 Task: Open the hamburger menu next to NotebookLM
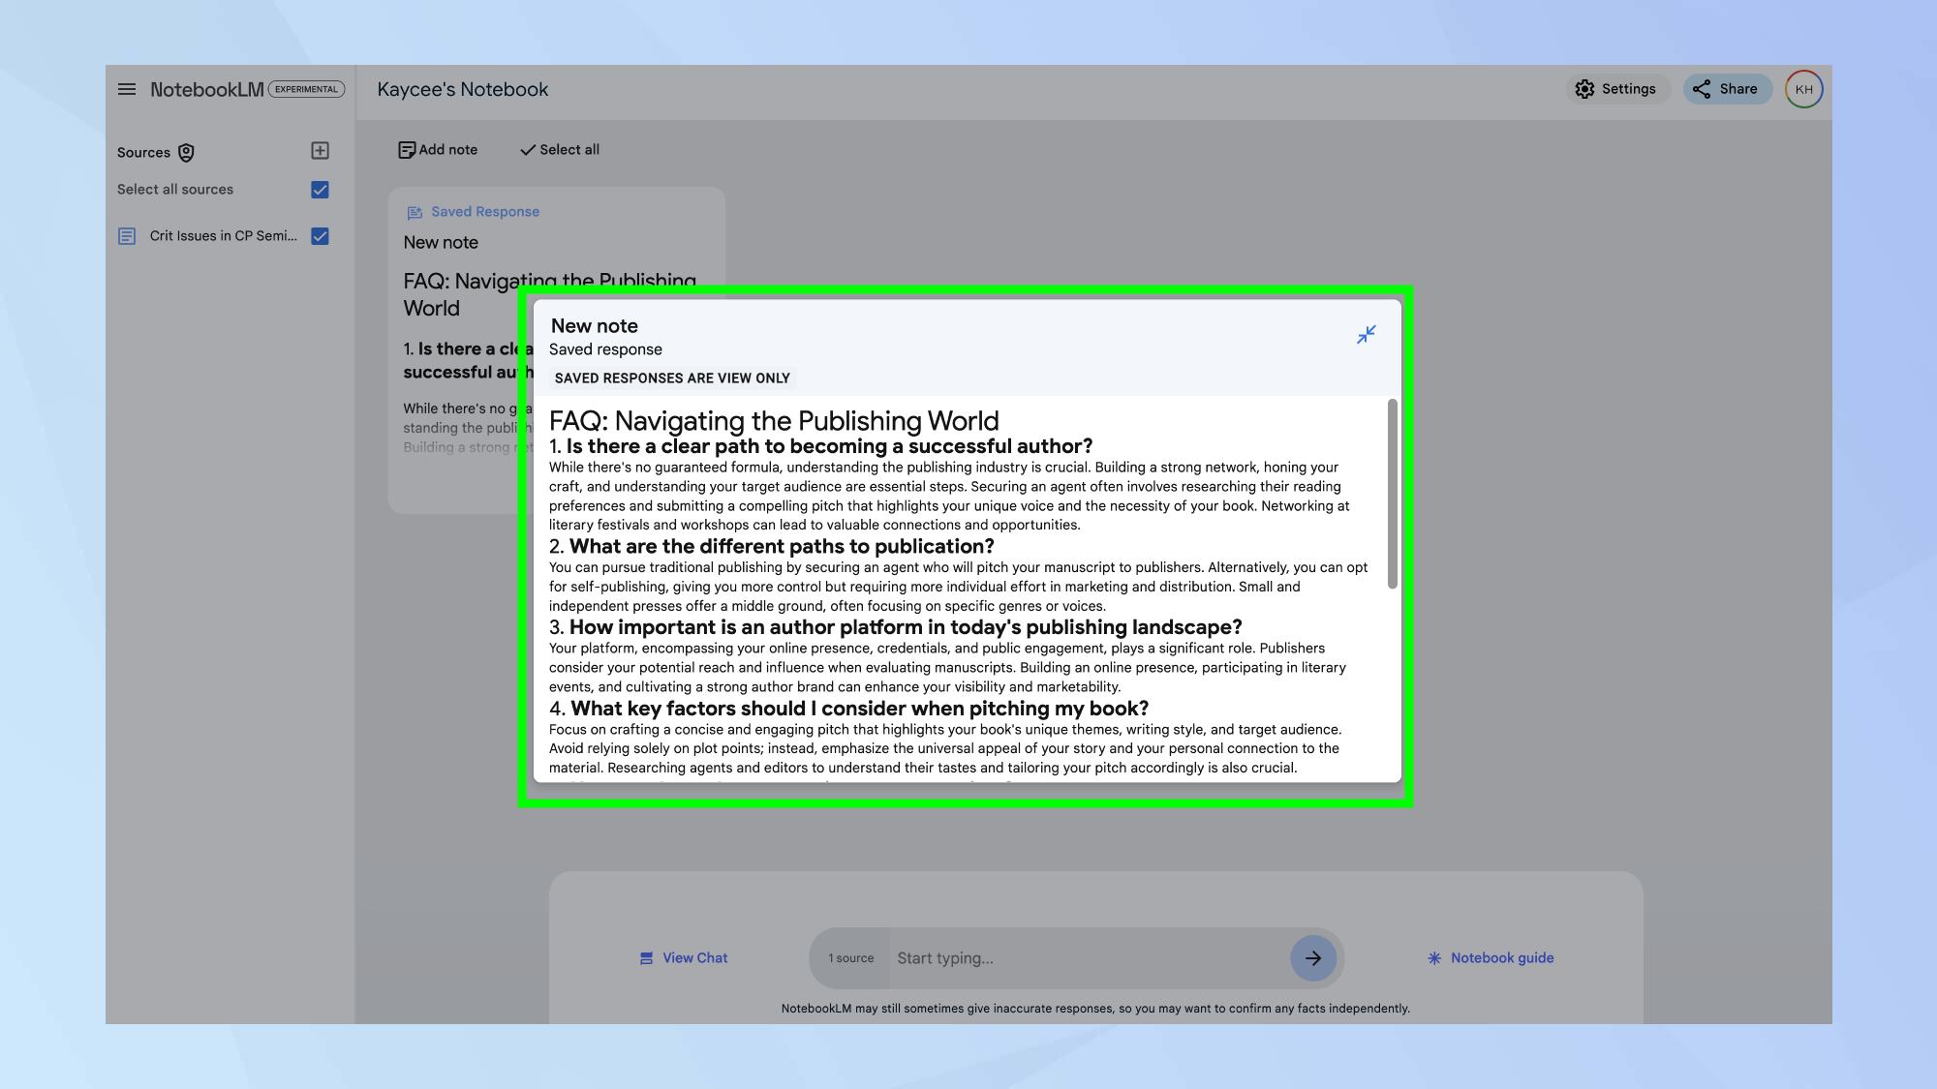tap(127, 89)
